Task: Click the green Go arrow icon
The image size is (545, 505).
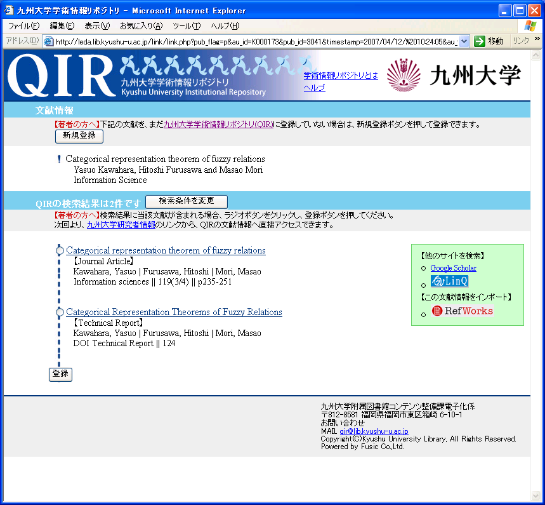Action: [x=480, y=41]
